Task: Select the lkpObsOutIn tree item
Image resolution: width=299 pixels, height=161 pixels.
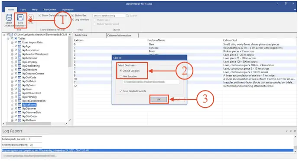Action: 29,116
